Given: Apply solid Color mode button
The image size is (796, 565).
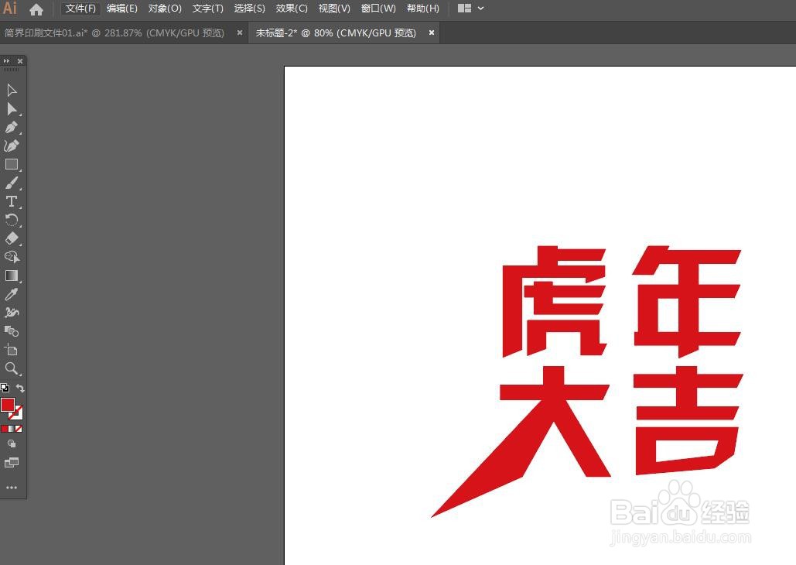Looking at the screenshot, I should 5,429.
